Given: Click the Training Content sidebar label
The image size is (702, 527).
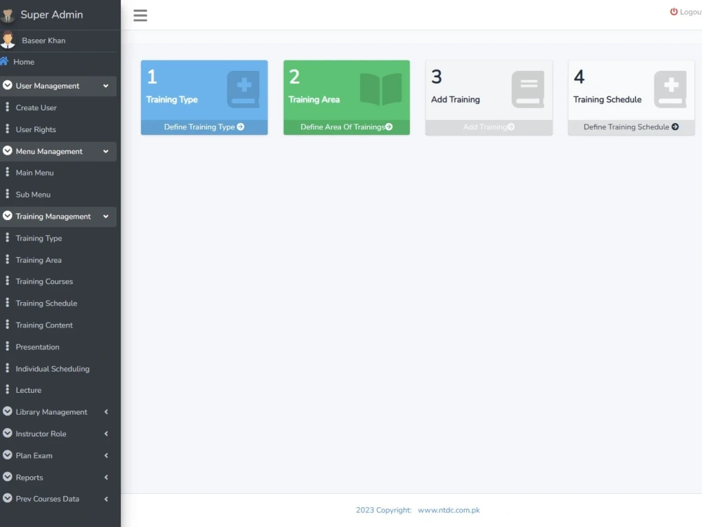Looking at the screenshot, I should point(44,325).
